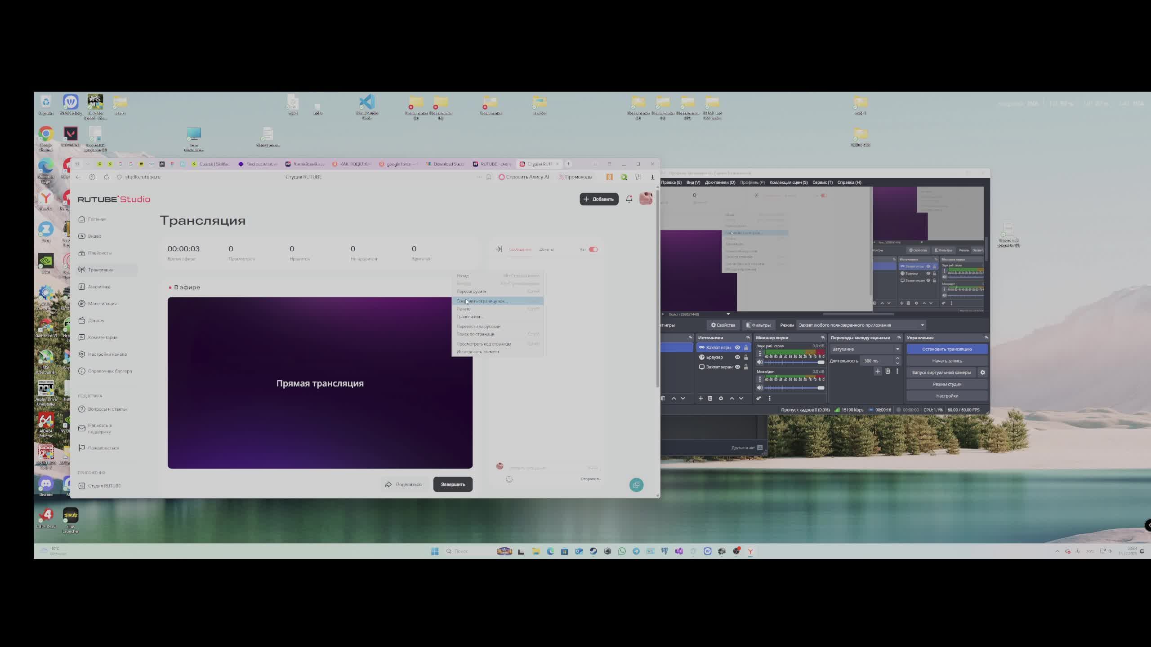Open the Сервис (T) menu in OBS
Image resolution: width=1151 pixels, height=647 pixels.
(x=822, y=182)
